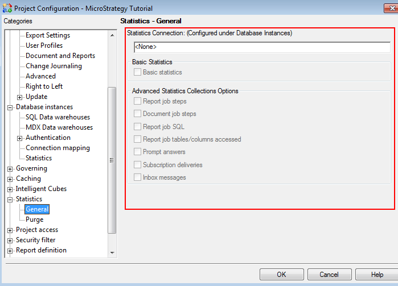Check the Inbox messages option
The image size is (398, 286).
click(137, 177)
